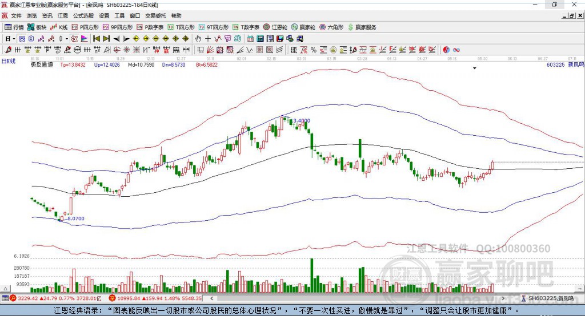Click the horizontal scrollbar right arrow
The image size is (585, 316).
503,298
